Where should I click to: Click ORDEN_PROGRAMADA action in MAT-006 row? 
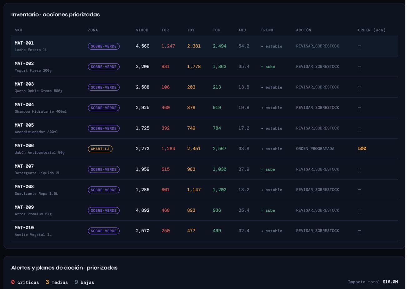point(315,149)
